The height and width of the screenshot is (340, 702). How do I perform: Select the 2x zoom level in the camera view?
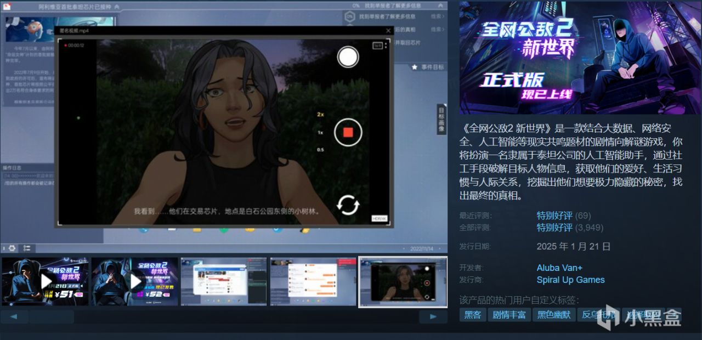pyautogui.click(x=320, y=115)
